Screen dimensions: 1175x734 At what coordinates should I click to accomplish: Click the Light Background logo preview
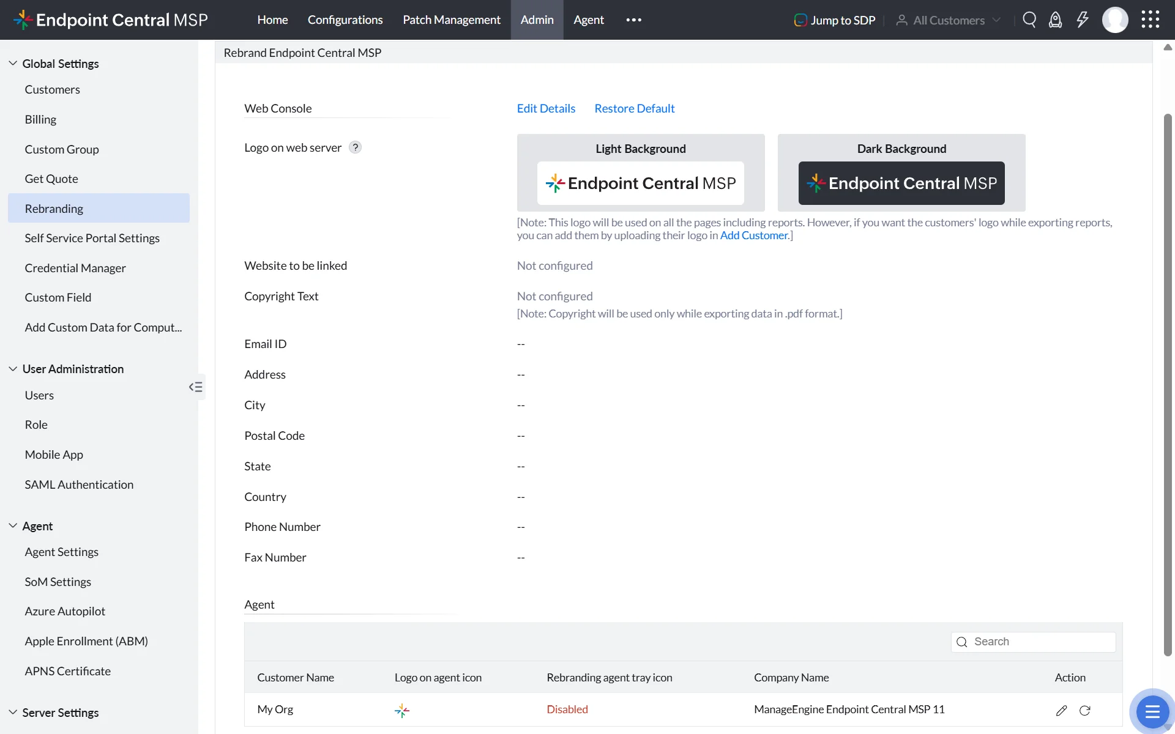pos(641,183)
